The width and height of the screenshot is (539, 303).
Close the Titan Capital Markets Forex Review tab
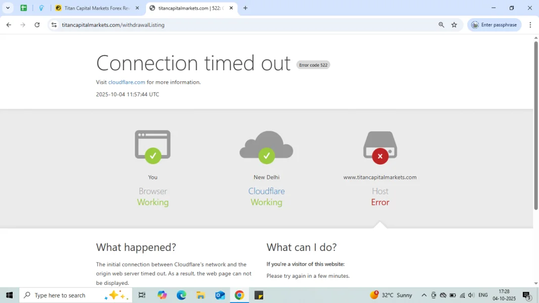pos(137,8)
